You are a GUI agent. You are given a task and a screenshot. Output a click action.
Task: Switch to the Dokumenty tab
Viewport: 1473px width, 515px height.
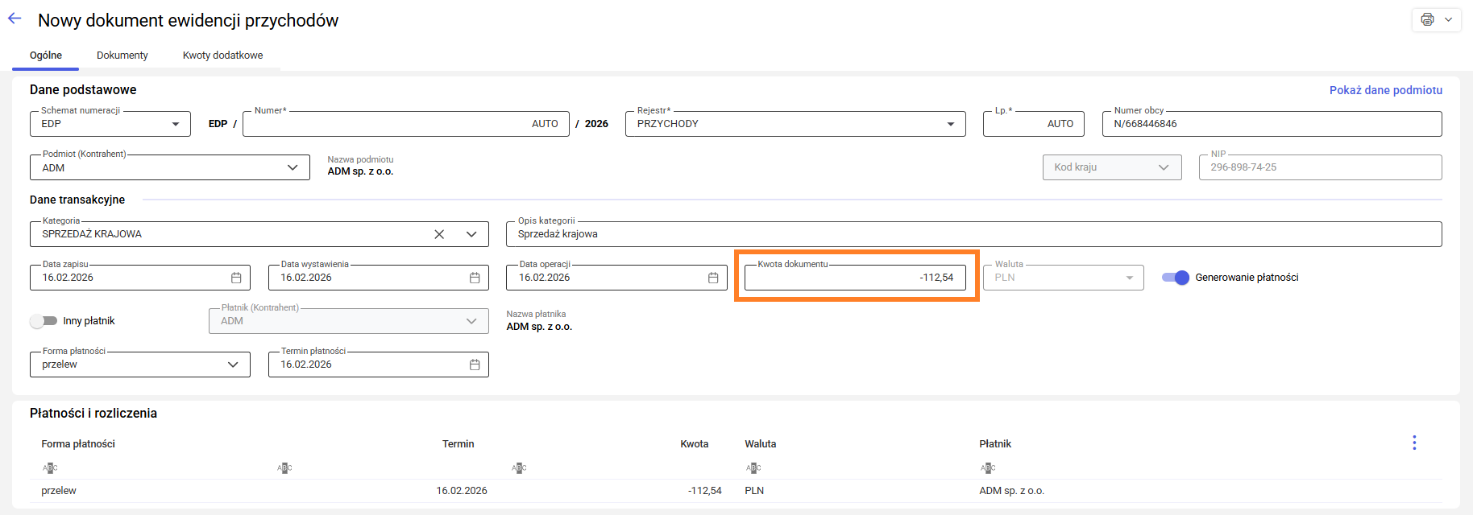coord(122,56)
